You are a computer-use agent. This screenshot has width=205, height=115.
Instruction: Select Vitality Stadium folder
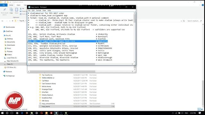tap(47, 95)
